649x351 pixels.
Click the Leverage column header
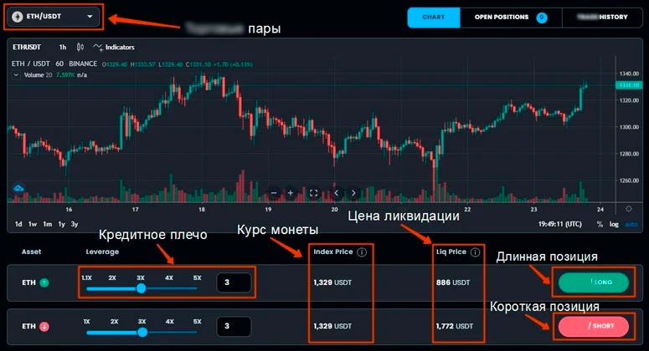pyautogui.click(x=102, y=252)
